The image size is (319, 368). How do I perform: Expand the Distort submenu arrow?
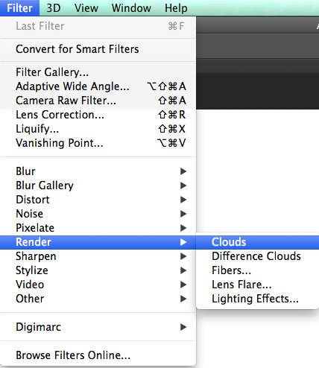click(183, 200)
